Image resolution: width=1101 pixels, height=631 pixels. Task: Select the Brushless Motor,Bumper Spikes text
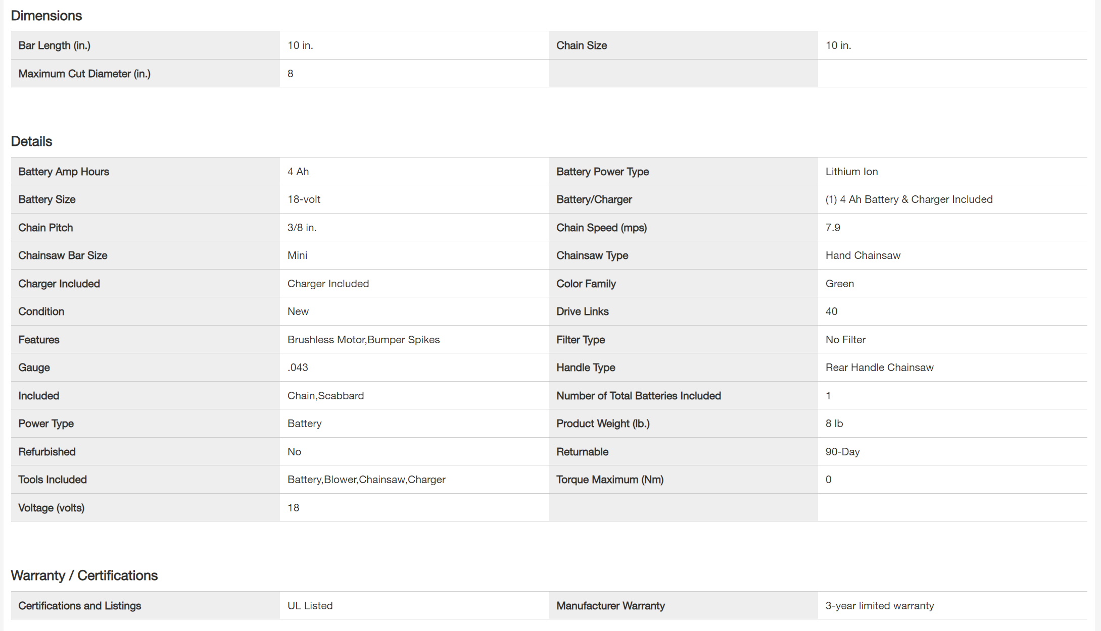[363, 340]
